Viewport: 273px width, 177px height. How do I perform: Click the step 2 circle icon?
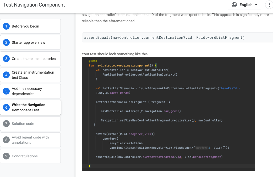(x=7, y=42)
